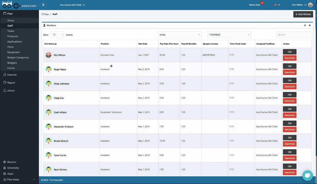The image size is (317, 184).
Task: Switch to the Staff menu entry
Action: [10, 26]
